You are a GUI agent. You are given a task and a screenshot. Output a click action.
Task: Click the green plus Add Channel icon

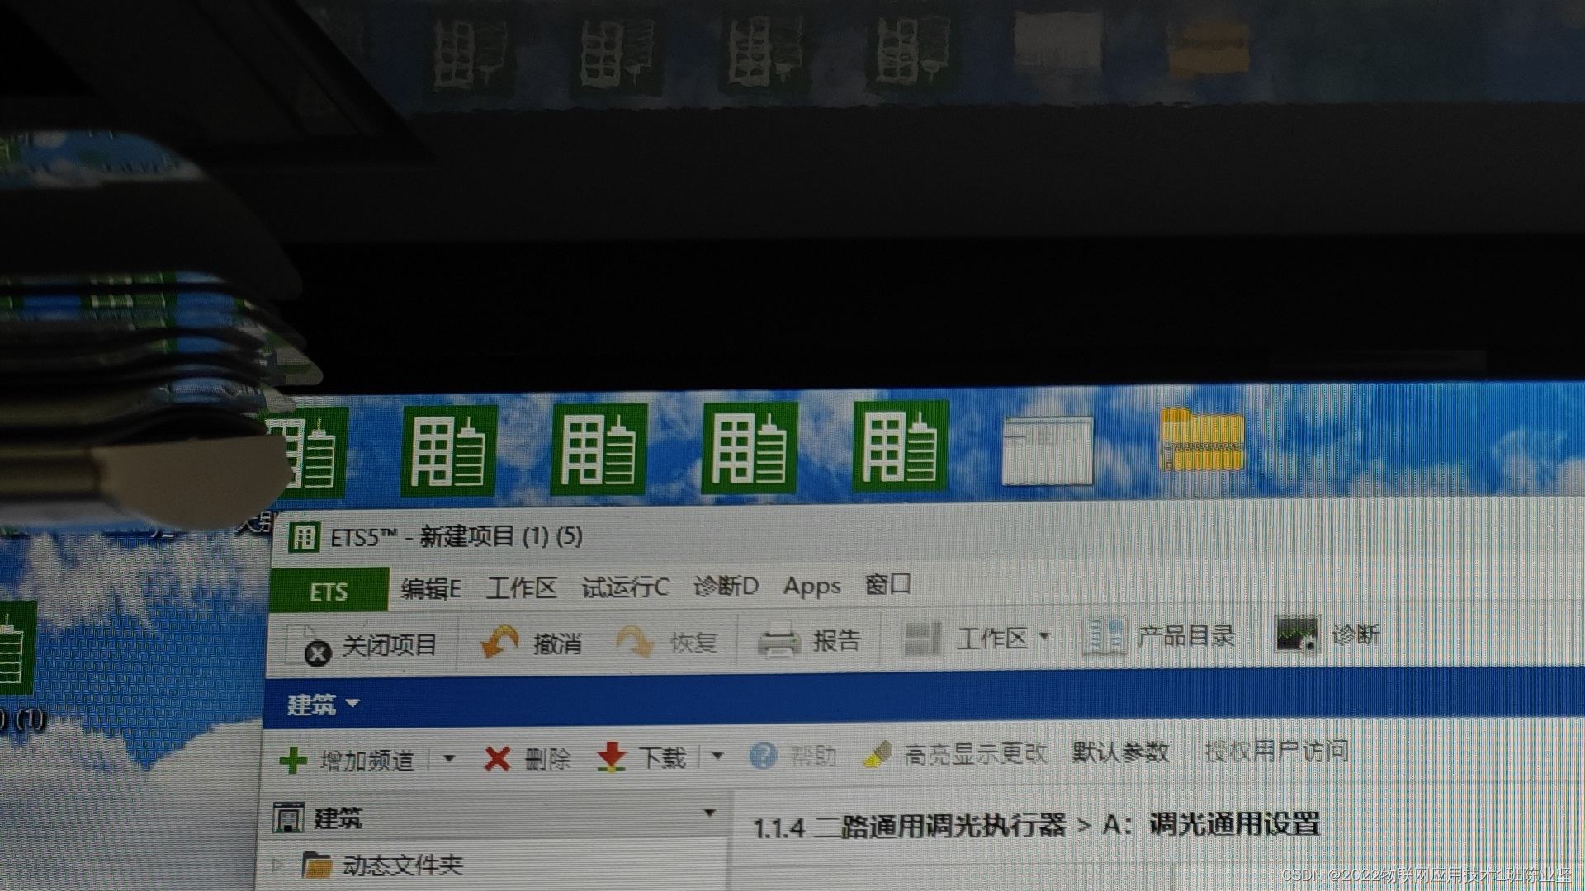coord(293,760)
